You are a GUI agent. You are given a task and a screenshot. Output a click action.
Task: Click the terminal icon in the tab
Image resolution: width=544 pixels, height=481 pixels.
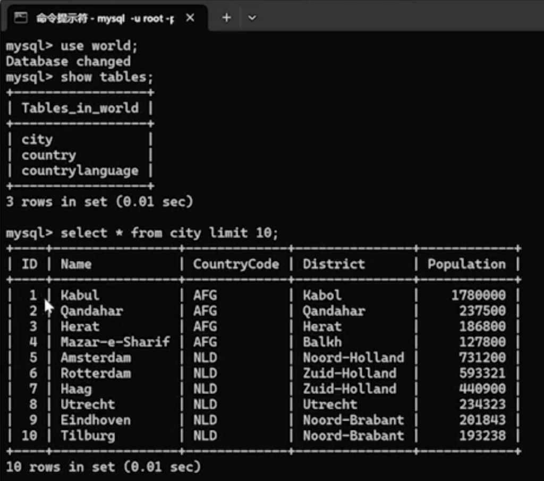(x=21, y=18)
